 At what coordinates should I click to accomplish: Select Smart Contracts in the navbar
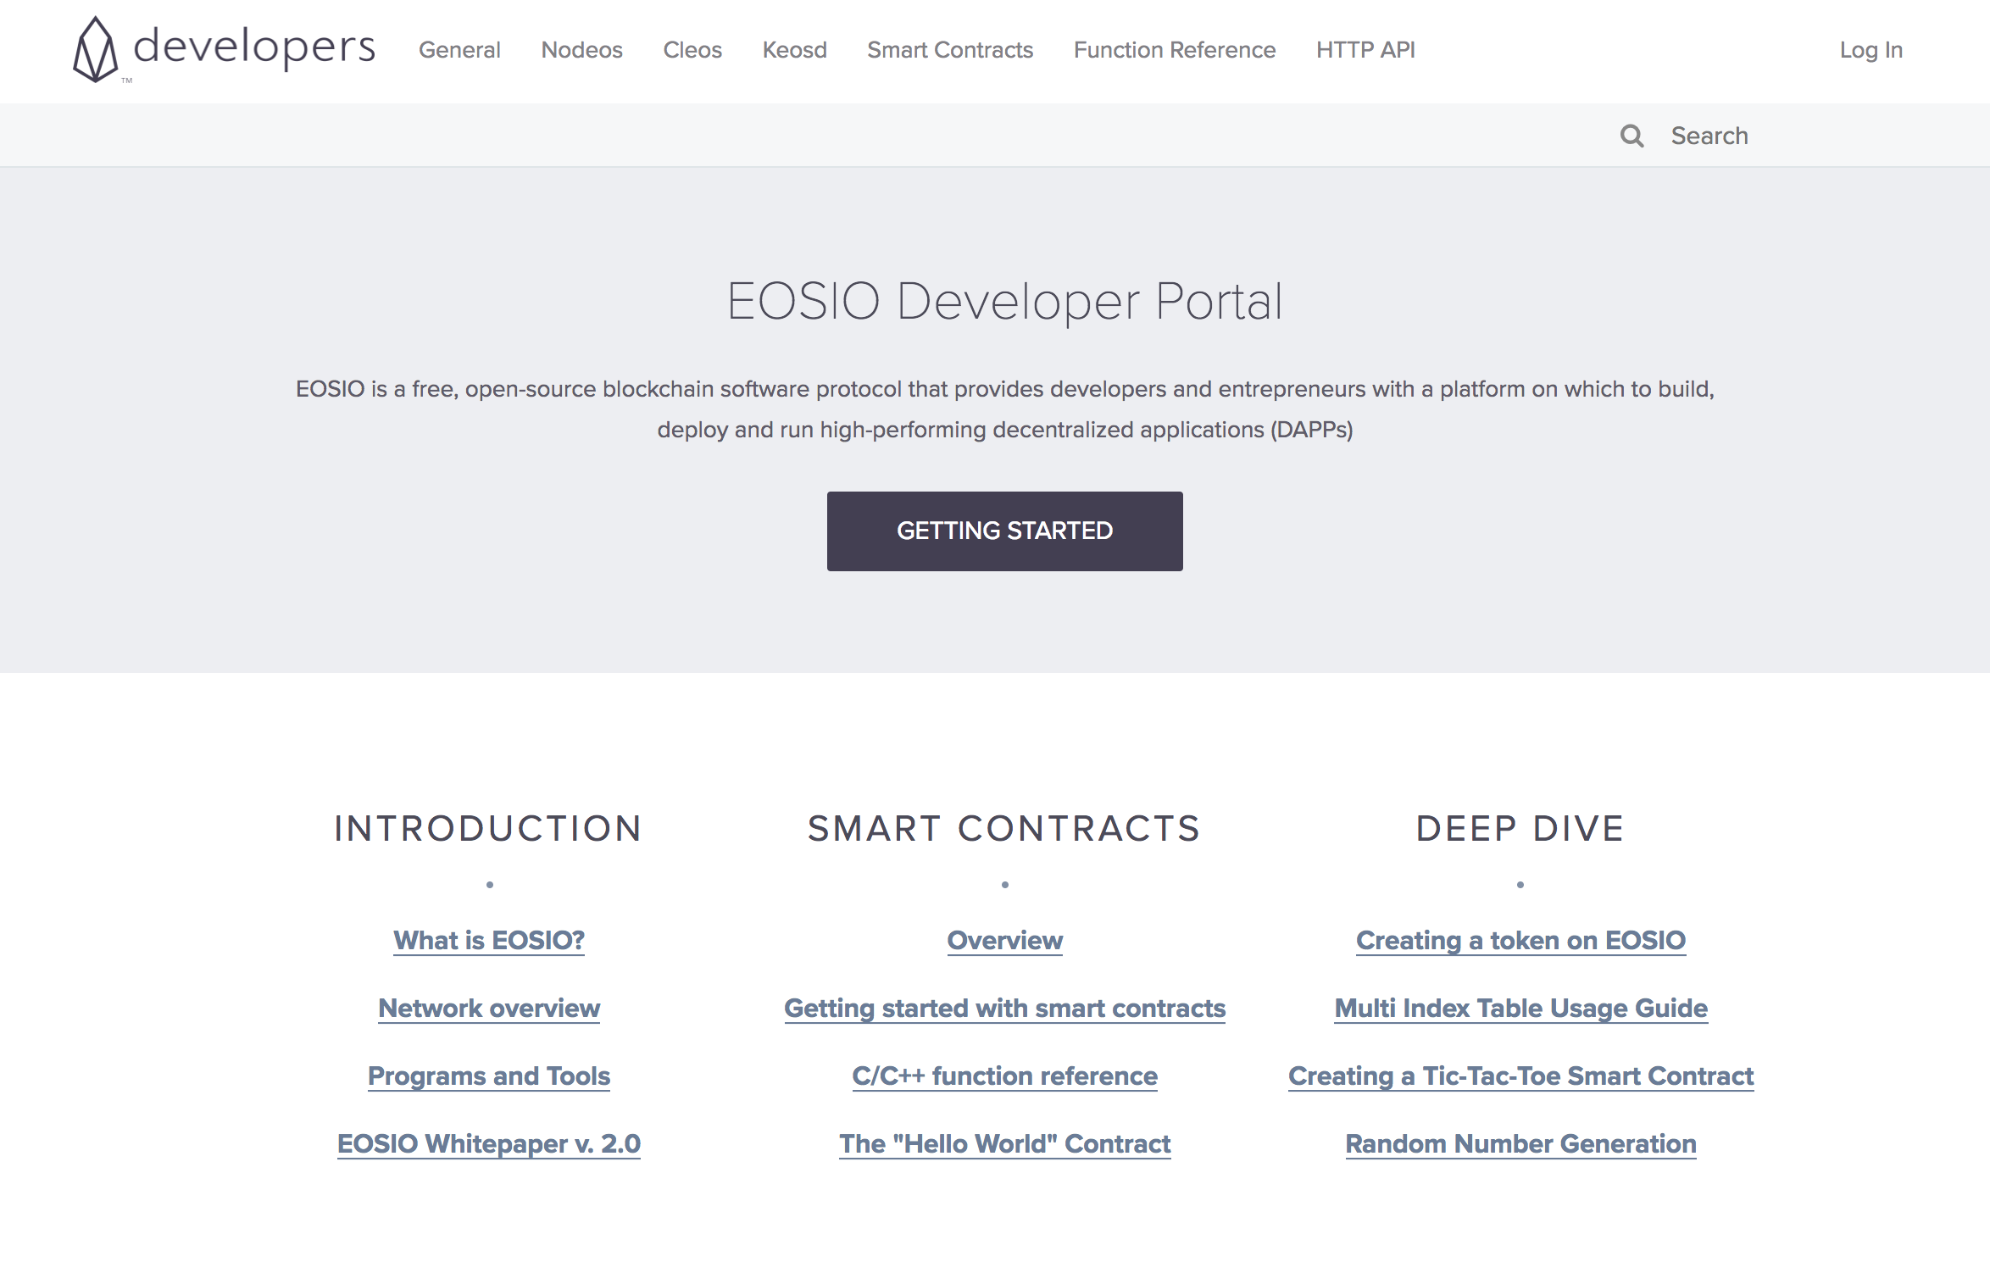950,50
